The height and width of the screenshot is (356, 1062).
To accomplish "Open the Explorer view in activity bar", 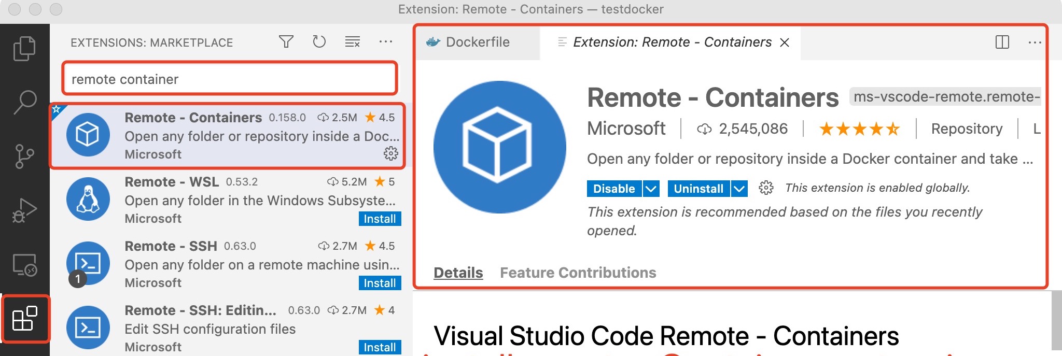I will pyautogui.click(x=24, y=49).
